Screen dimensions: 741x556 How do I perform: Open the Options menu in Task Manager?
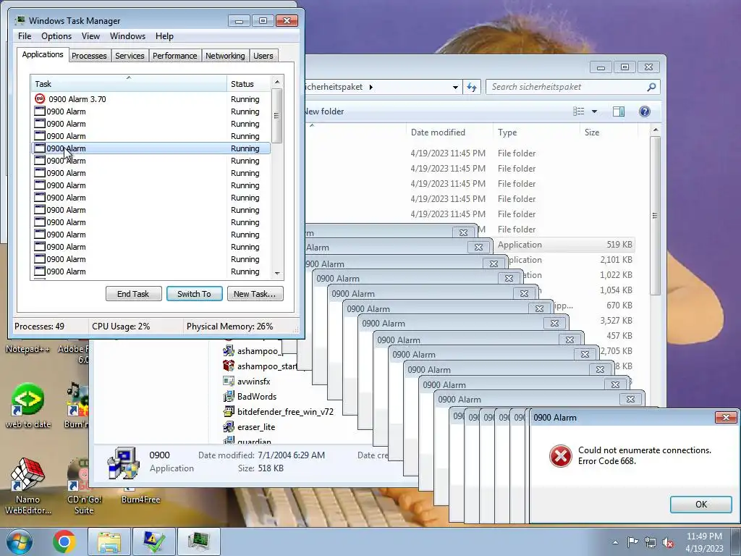click(56, 36)
